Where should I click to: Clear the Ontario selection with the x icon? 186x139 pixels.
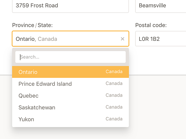coord(122,39)
